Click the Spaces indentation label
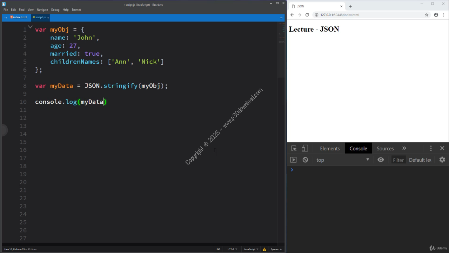The image size is (449, 253). [x=275, y=249]
